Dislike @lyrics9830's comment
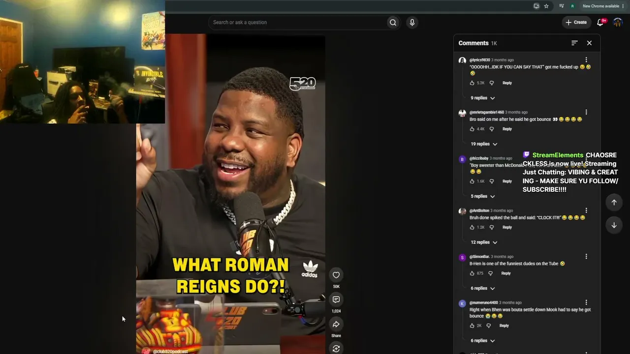The height and width of the screenshot is (354, 630). click(x=491, y=83)
